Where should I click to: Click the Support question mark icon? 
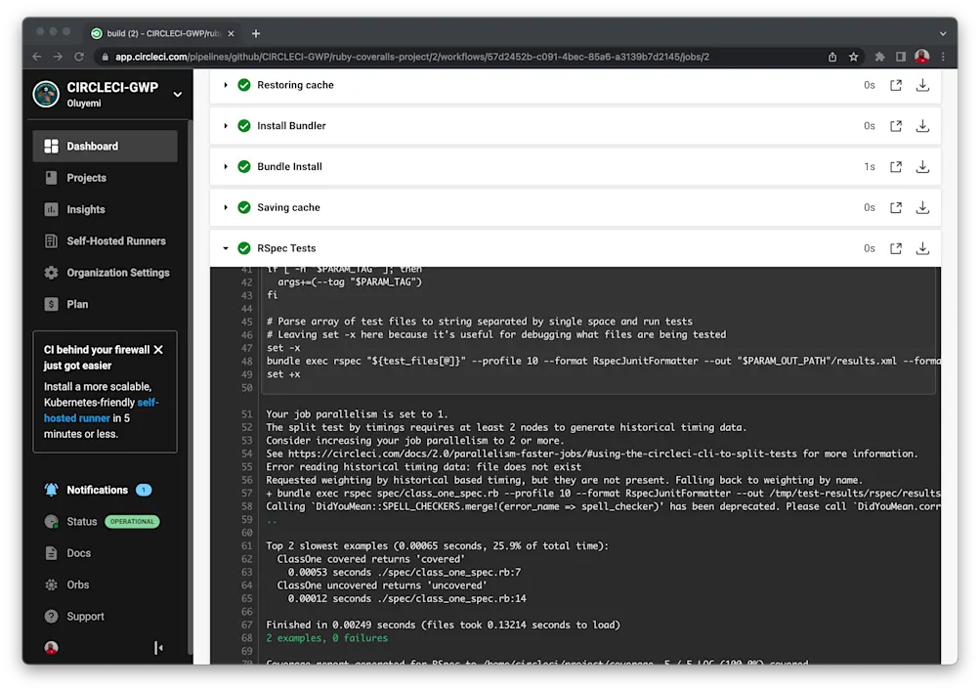pos(51,617)
